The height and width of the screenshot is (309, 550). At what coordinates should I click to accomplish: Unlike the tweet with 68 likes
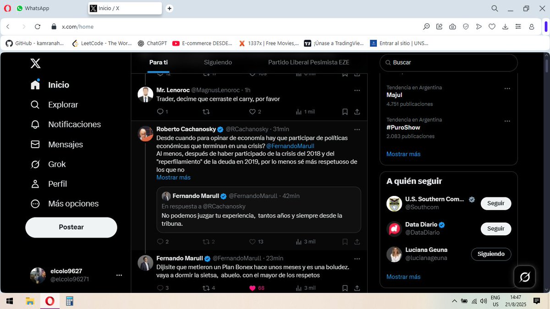click(x=253, y=287)
